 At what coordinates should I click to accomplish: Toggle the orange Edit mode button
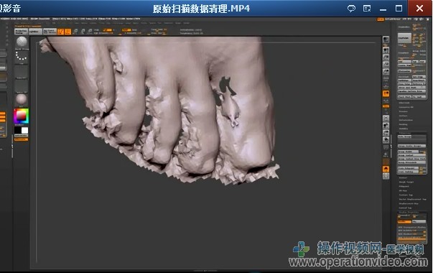click(61, 31)
